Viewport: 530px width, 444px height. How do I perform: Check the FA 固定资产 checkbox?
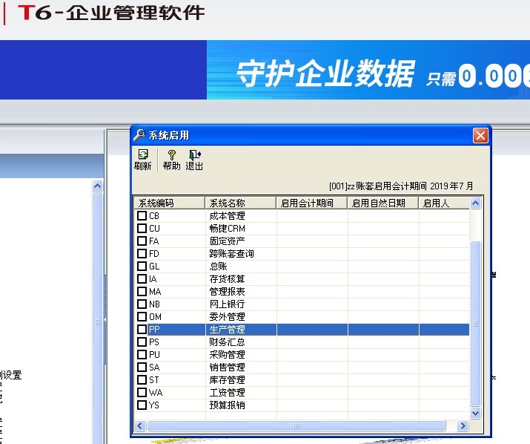coord(142,241)
